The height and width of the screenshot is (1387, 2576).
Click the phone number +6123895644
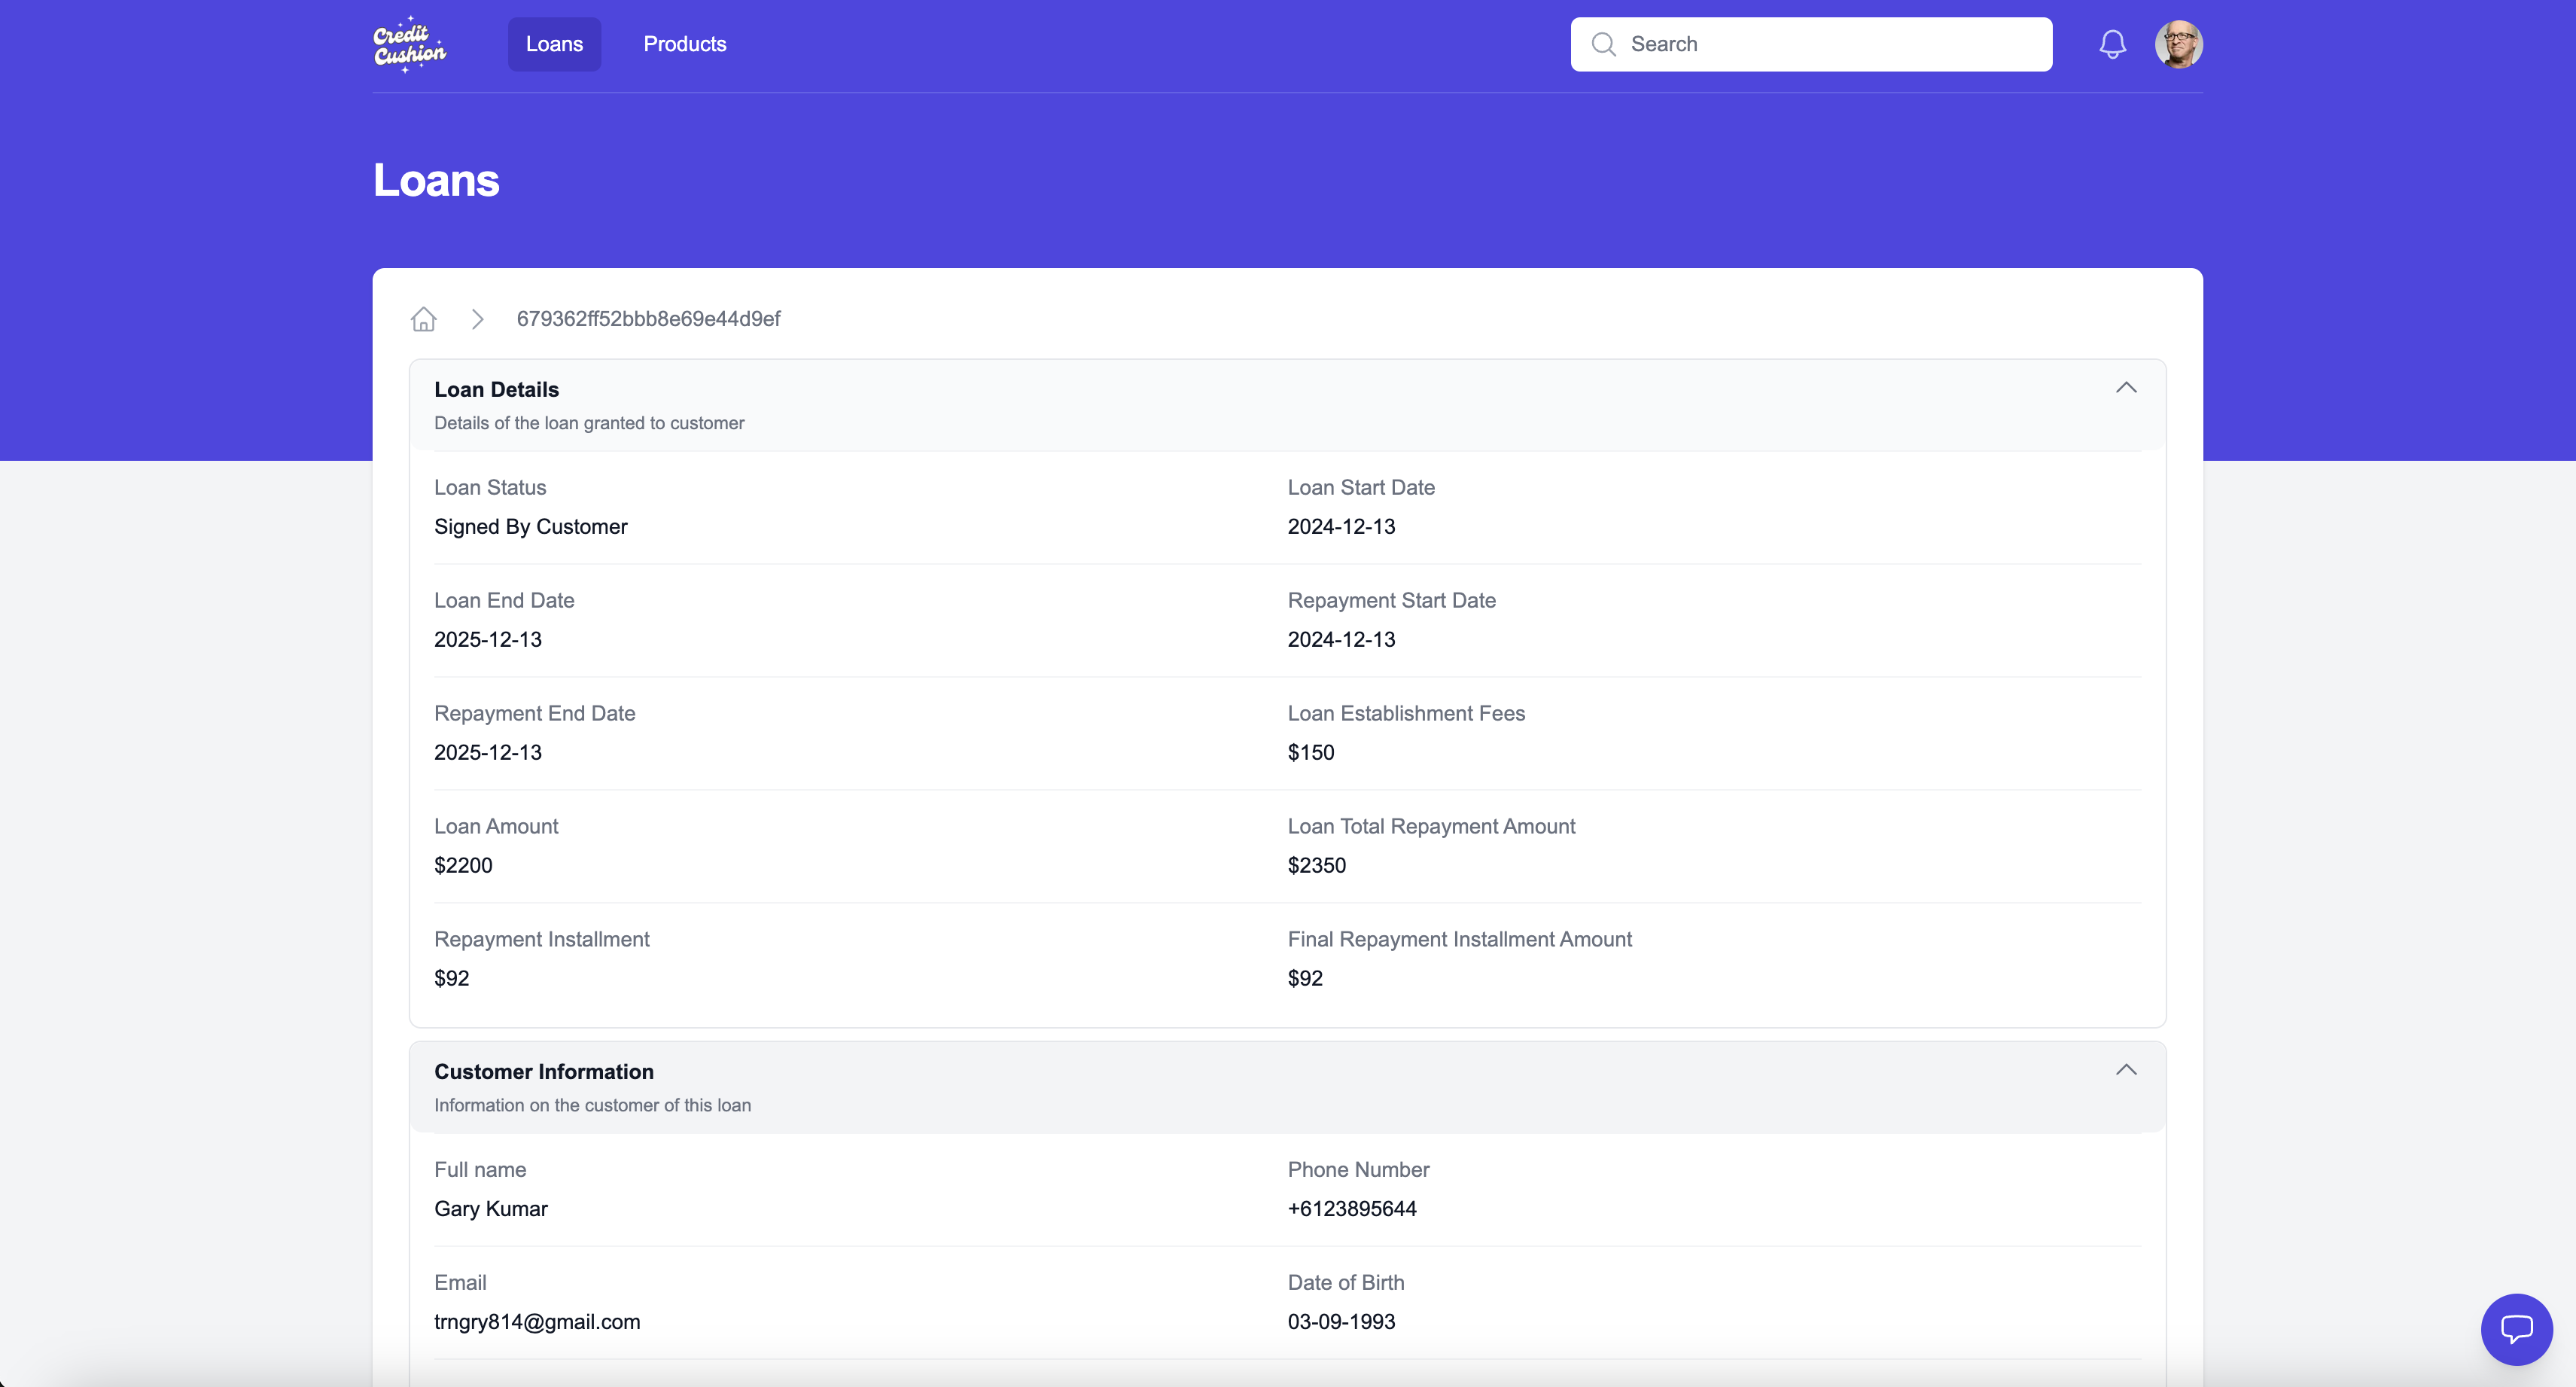click(x=1352, y=1209)
